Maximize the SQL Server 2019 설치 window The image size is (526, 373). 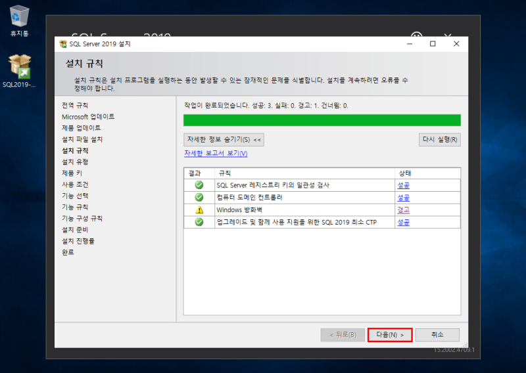point(433,44)
